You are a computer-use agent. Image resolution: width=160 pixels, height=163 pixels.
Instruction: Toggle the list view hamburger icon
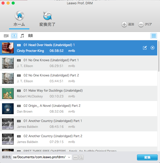[x=154, y=36]
